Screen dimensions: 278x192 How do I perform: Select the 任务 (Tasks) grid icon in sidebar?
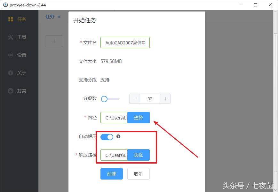[x=11, y=19]
